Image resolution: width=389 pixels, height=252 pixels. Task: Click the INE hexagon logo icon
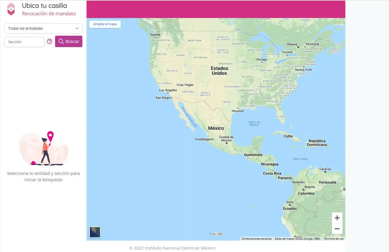(11, 9)
